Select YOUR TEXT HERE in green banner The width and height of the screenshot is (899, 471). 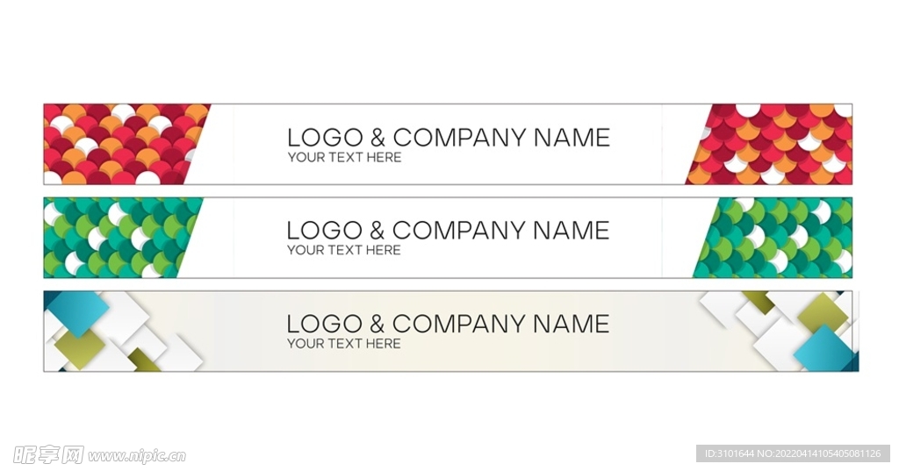coord(344,250)
